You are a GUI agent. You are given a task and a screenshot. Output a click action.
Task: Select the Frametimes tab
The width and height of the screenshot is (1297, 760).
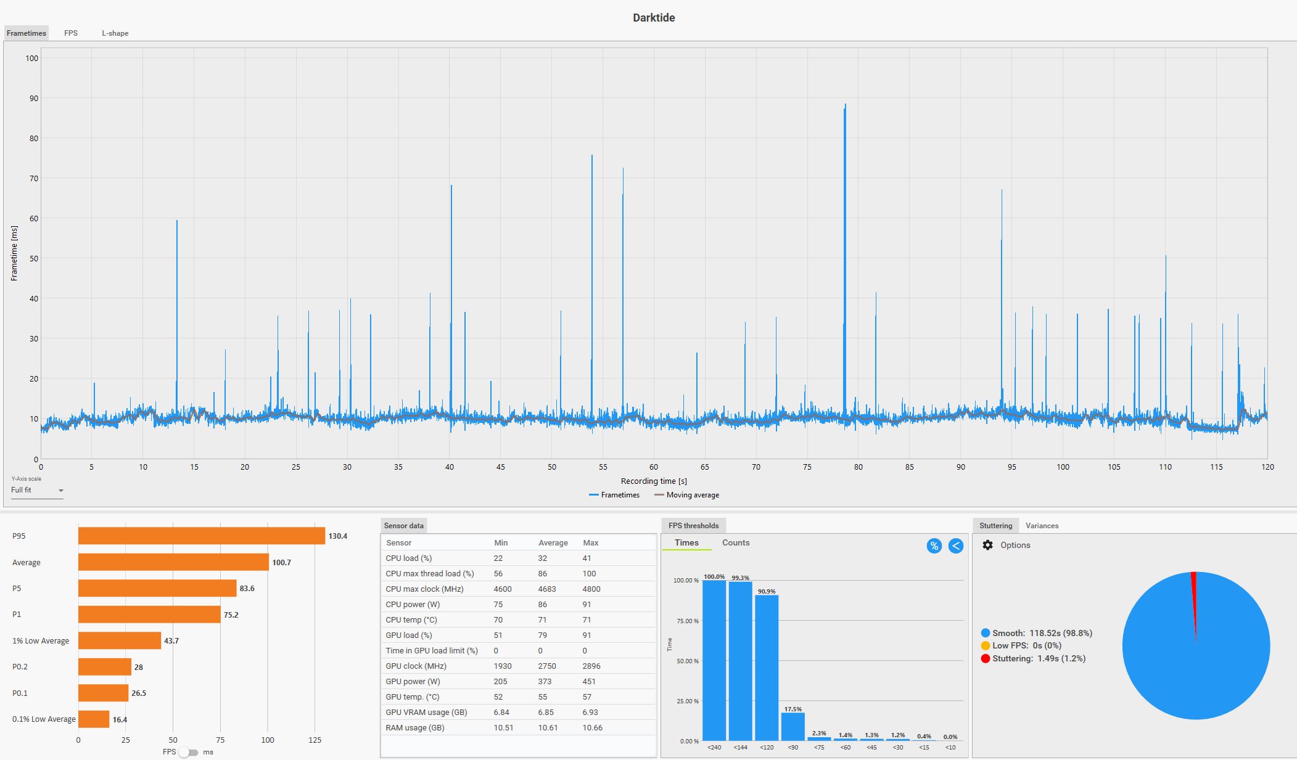pyautogui.click(x=27, y=33)
